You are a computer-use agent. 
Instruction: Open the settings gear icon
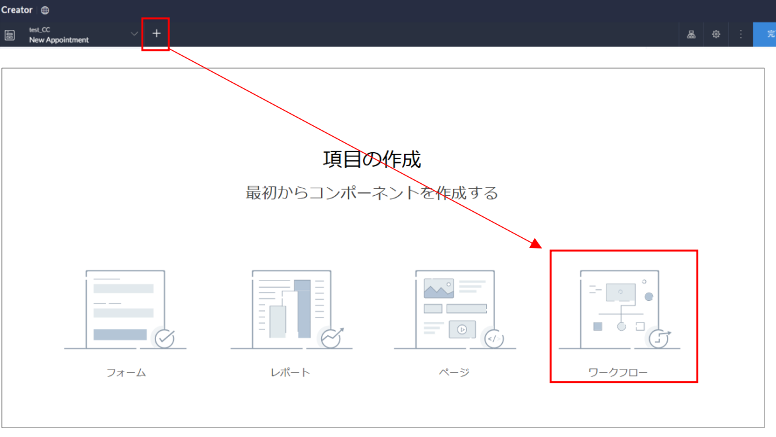pos(716,34)
